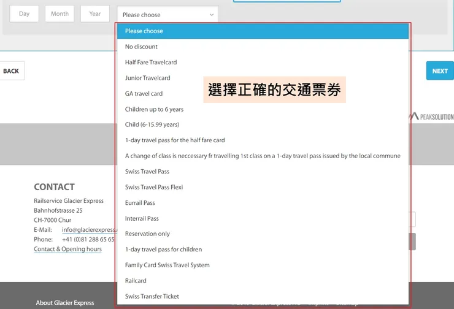The height and width of the screenshot is (309, 454).
Task: Select GA travel card option
Action: point(263,93)
